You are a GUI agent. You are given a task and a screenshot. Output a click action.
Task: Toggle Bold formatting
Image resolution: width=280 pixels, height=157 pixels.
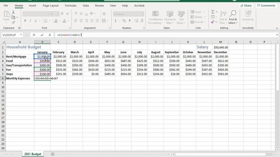click(25, 20)
